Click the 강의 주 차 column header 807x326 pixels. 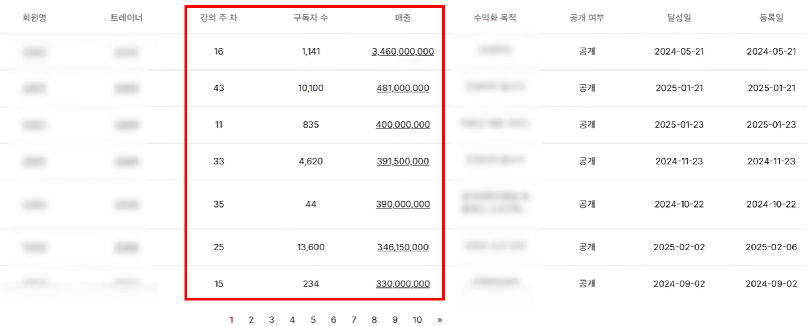coord(218,18)
